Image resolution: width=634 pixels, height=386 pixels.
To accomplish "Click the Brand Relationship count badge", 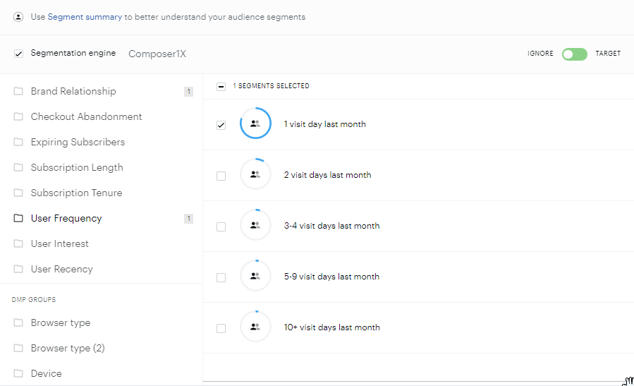I will point(188,92).
